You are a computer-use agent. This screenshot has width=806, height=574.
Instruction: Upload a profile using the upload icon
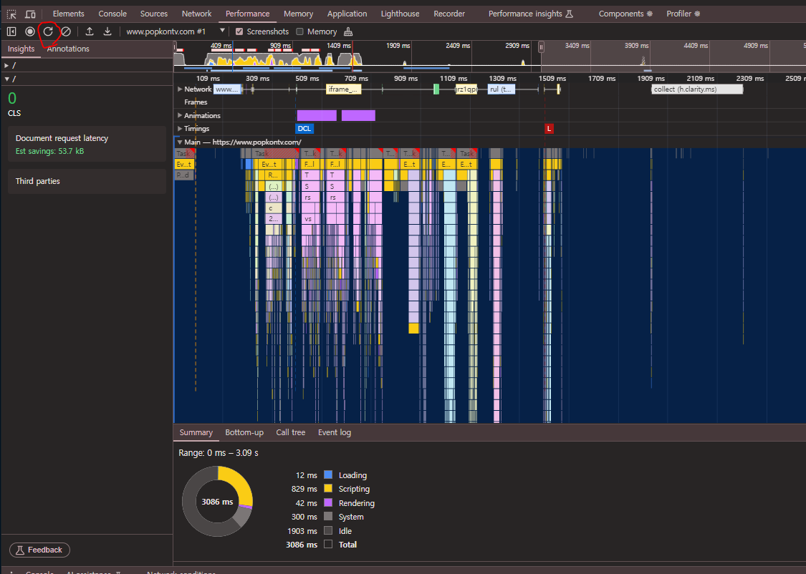[90, 31]
